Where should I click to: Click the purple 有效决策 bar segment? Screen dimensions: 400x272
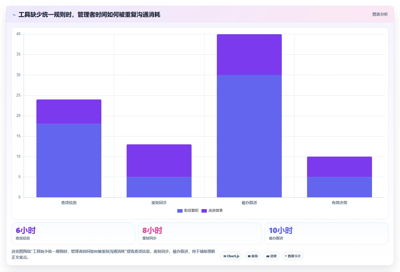coord(339,167)
